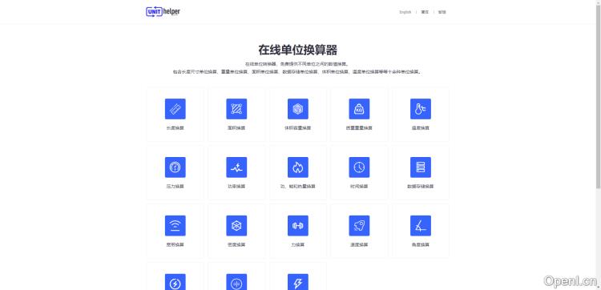Open the circled plus-minus icon
Viewport: 601px width, 290px height.
[236, 282]
